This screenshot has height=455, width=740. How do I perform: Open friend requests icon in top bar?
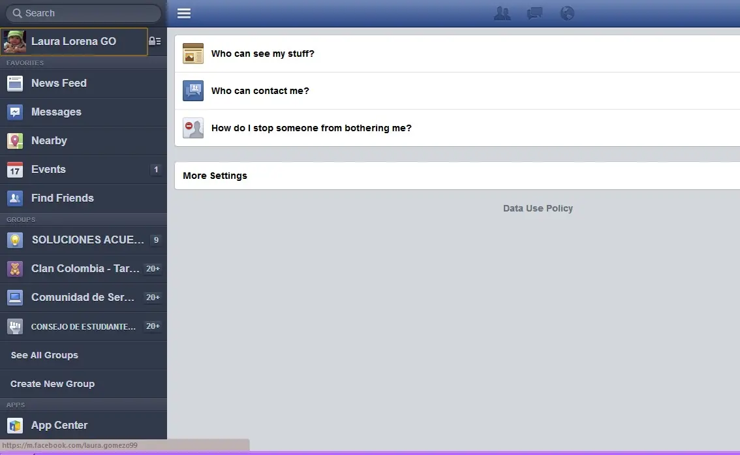502,13
